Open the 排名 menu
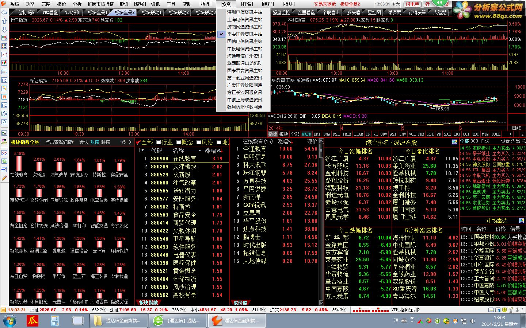This screenshot has height=328, width=526. point(247,4)
